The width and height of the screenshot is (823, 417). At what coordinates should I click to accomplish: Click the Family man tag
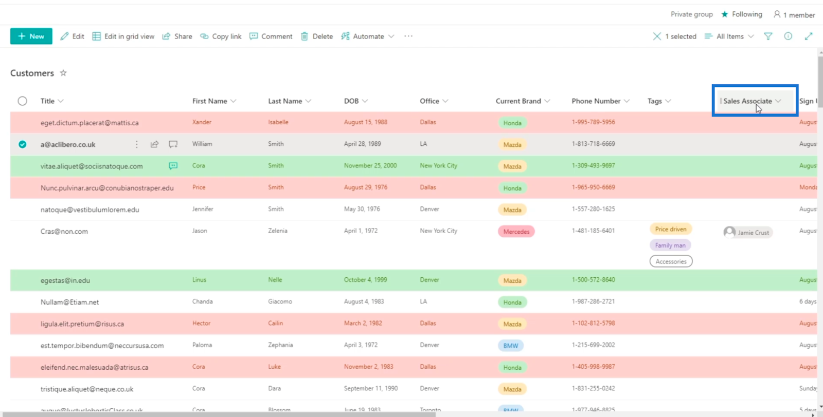[670, 245]
